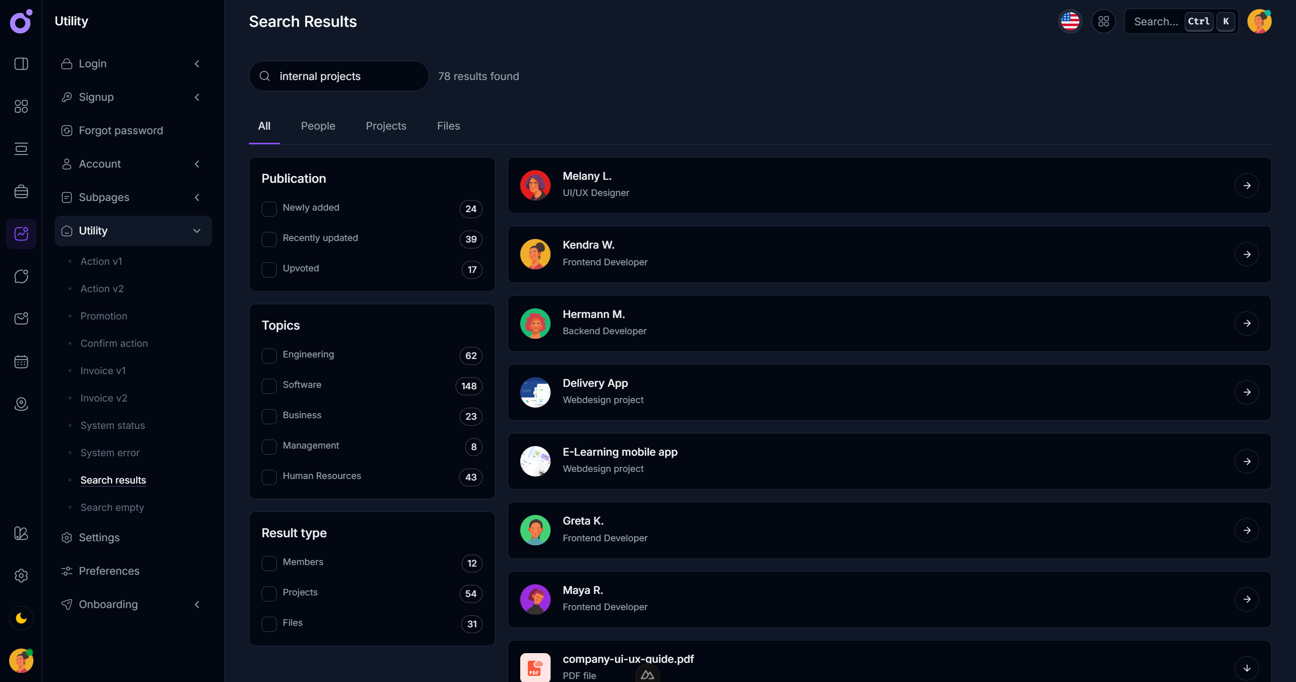
Task: Toggle dark mode with the moon icon
Action: coord(21,618)
